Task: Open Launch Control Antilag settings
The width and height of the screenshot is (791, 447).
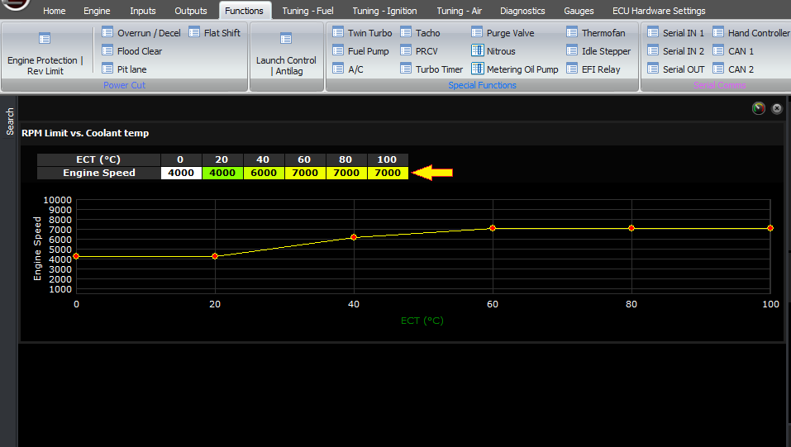Action: (286, 54)
